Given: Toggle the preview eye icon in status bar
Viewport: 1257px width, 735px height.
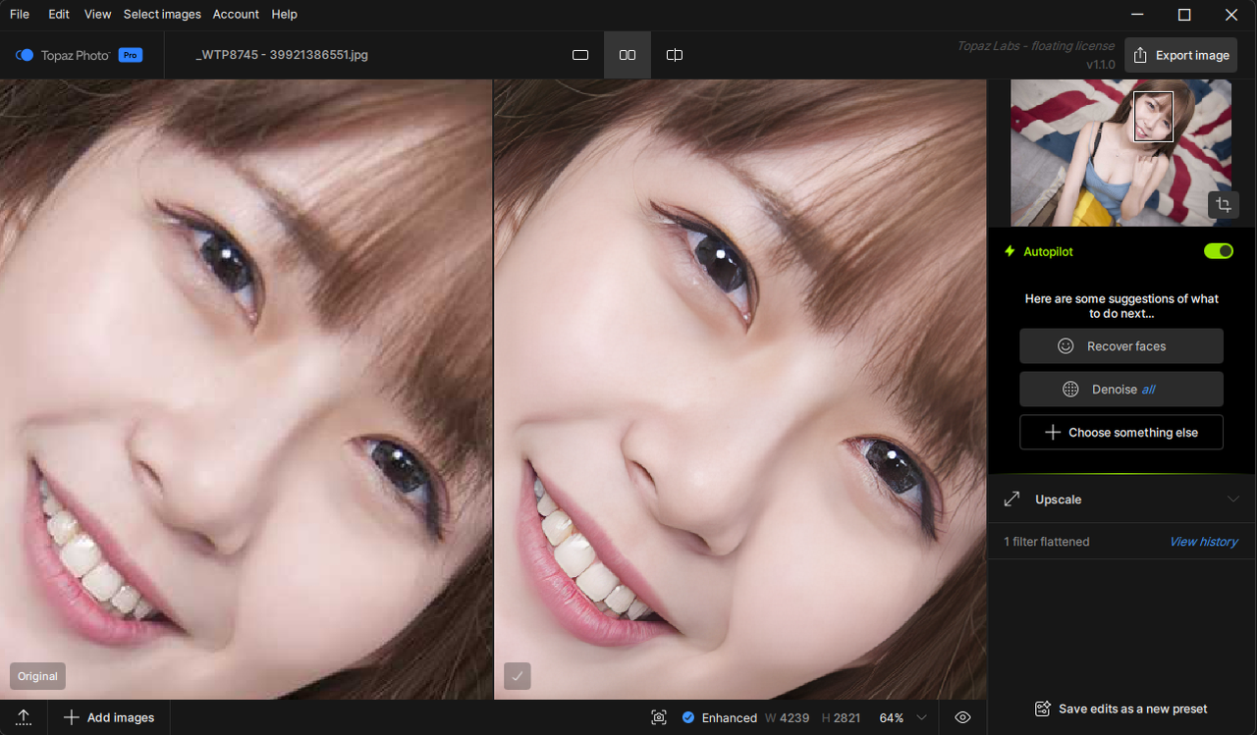Looking at the screenshot, I should [962, 717].
